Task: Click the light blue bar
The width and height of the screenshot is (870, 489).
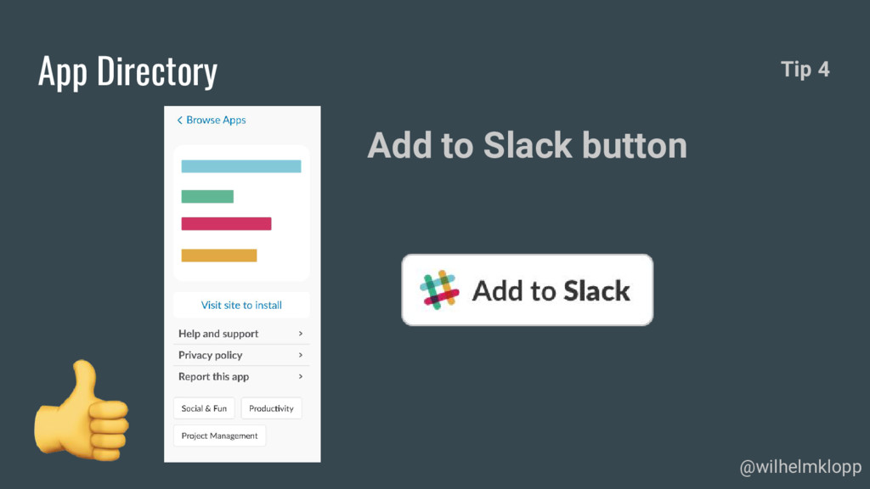Action: (241, 166)
